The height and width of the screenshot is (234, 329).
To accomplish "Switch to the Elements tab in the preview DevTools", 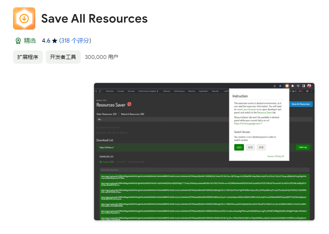I will point(110,91).
